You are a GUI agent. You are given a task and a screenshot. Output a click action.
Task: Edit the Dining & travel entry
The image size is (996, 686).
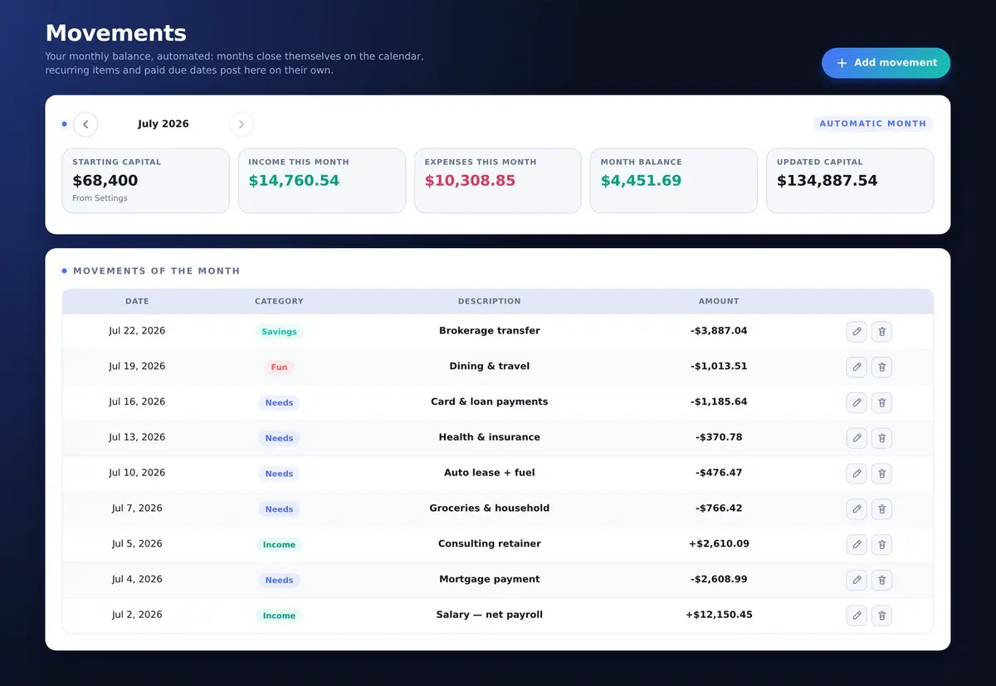tap(857, 367)
